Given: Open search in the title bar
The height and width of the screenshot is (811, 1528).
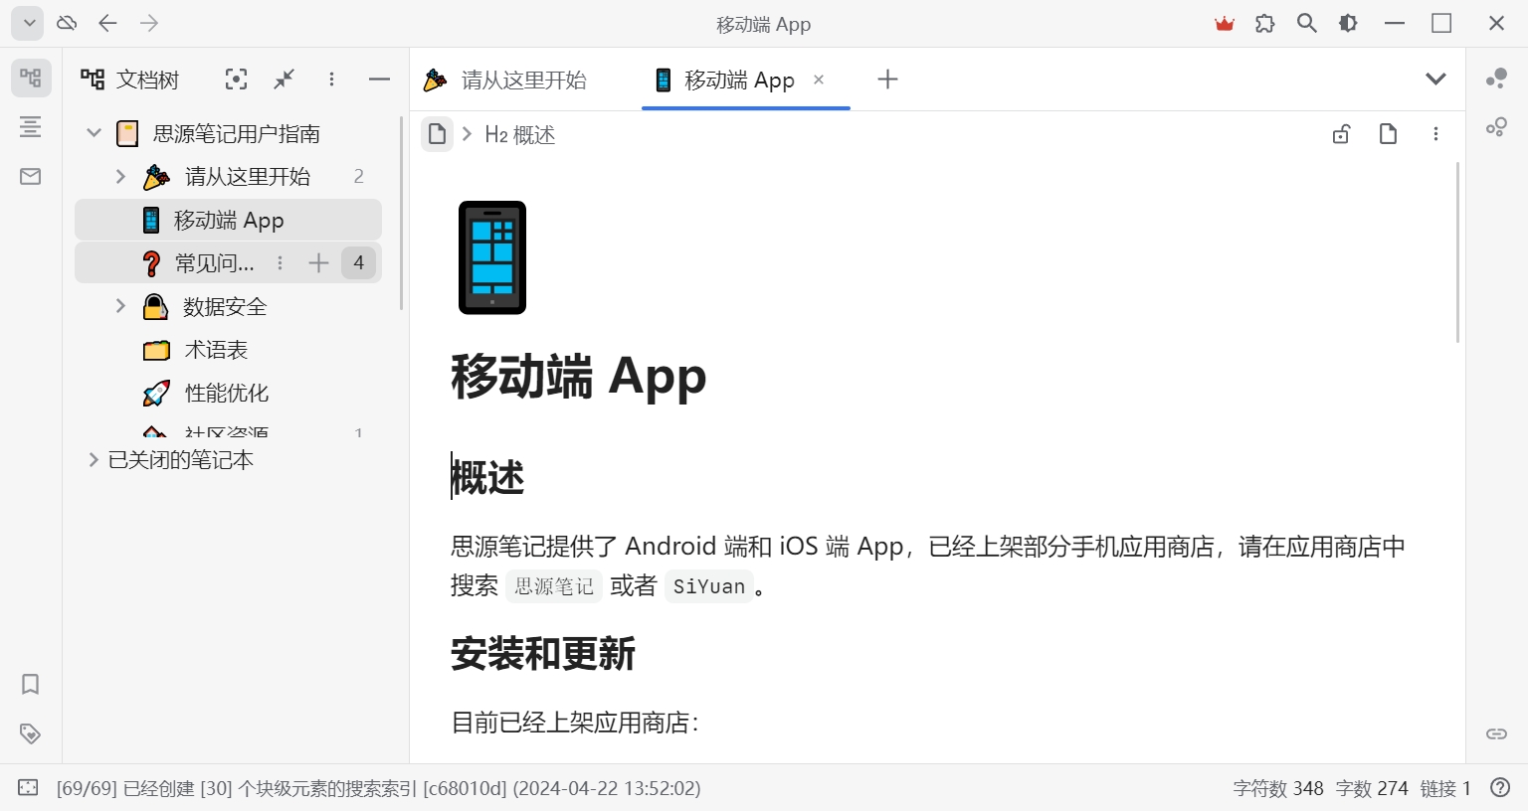Looking at the screenshot, I should 1307,23.
